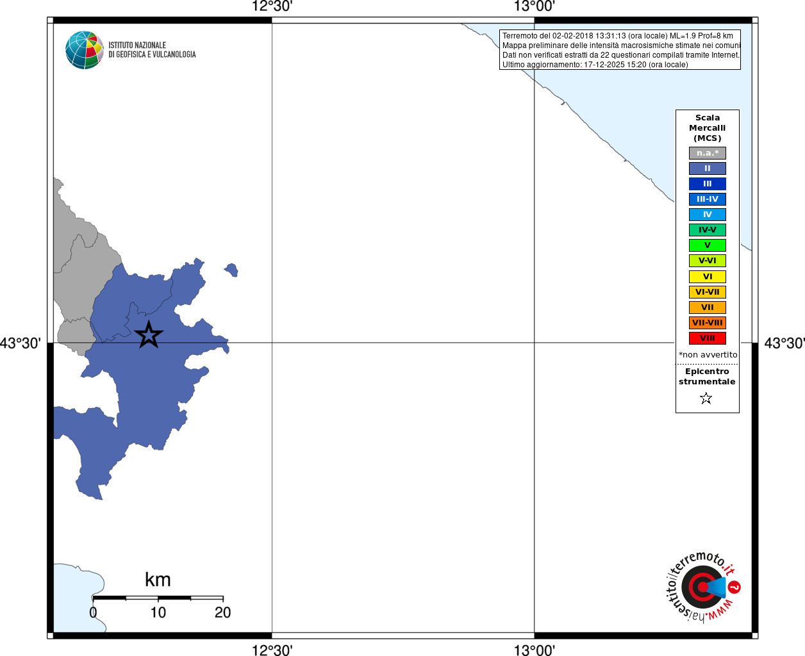Click the epicenter star on the map
Viewport: 805px width, 656px height.
[149, 334]
